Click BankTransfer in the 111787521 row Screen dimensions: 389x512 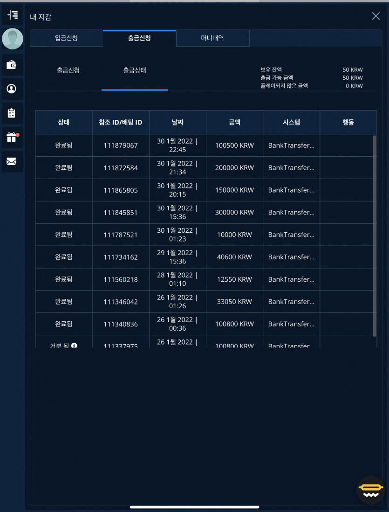pyautogui.click(x=292, y=235)
